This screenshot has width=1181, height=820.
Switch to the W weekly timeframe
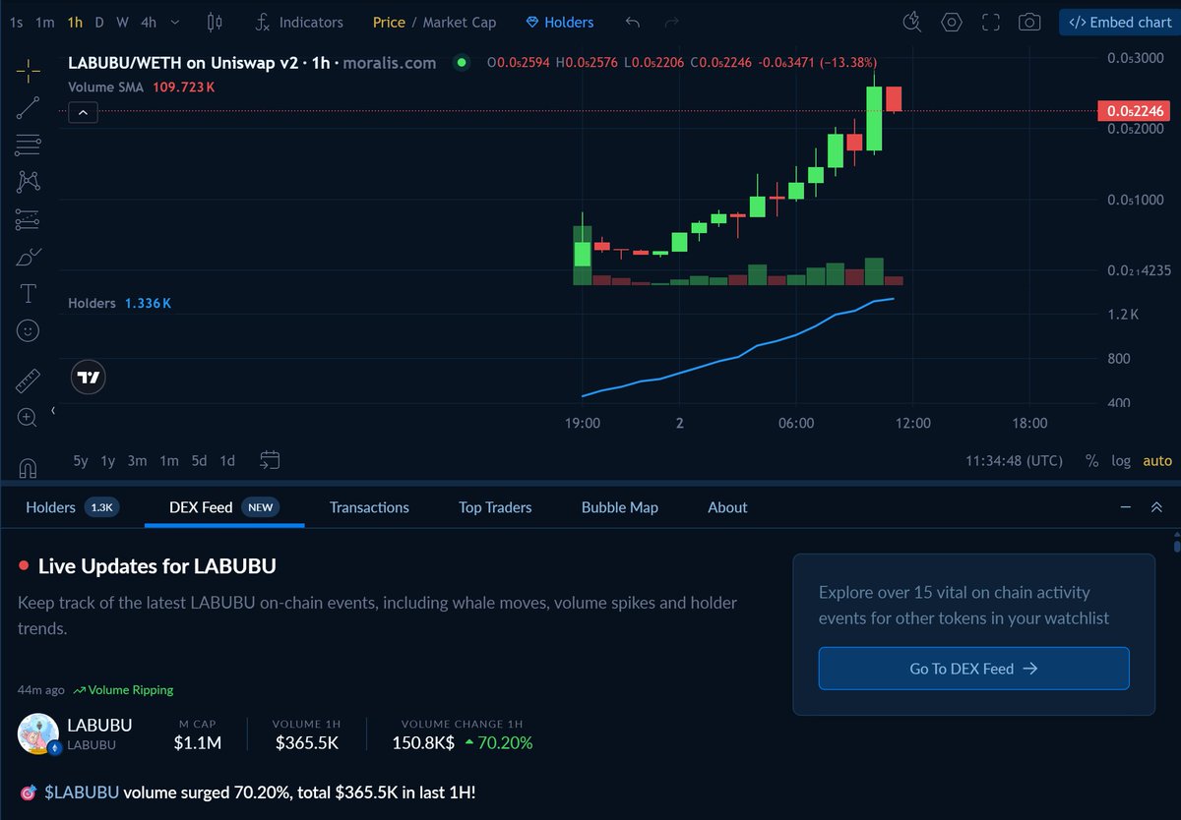tap(122, 22)
